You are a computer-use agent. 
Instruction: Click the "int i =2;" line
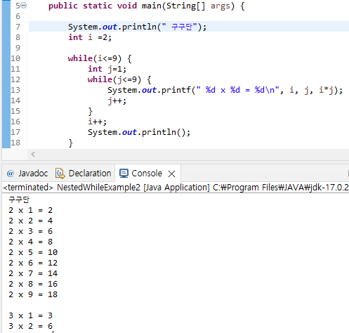tap(90, 37)
